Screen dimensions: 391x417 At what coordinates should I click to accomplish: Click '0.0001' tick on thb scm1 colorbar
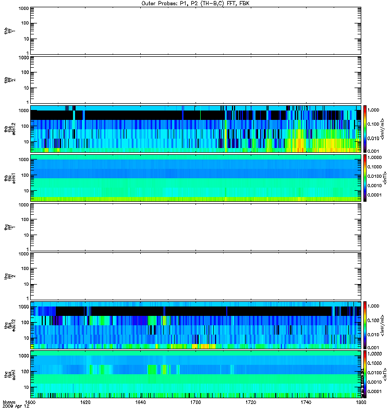click(x=374, y=195)
